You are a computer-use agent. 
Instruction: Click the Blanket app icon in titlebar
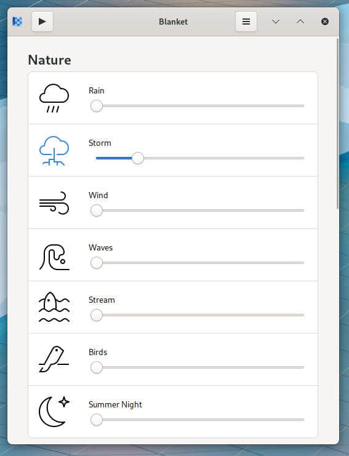pyautogui.click(x=17, y=22)
